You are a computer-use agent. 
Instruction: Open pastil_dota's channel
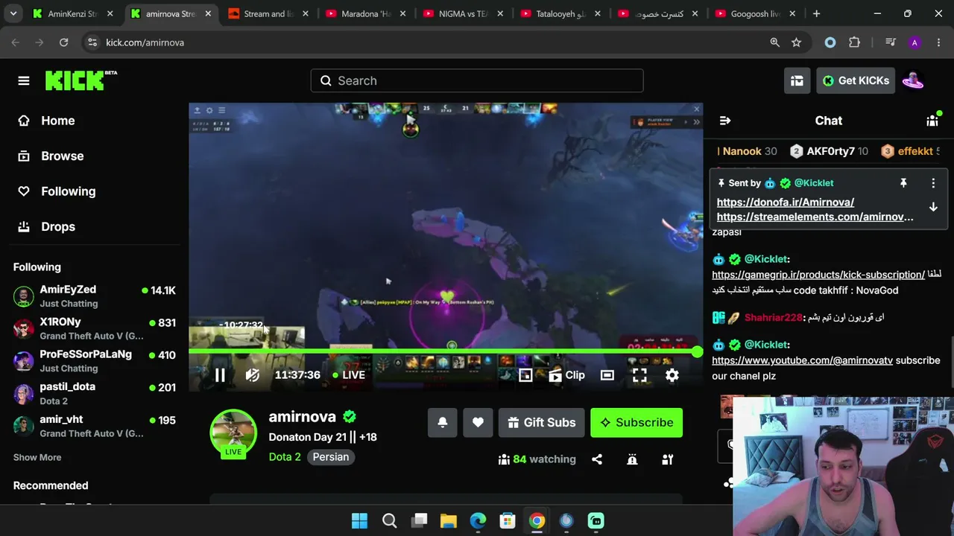(x=94, y=393)
